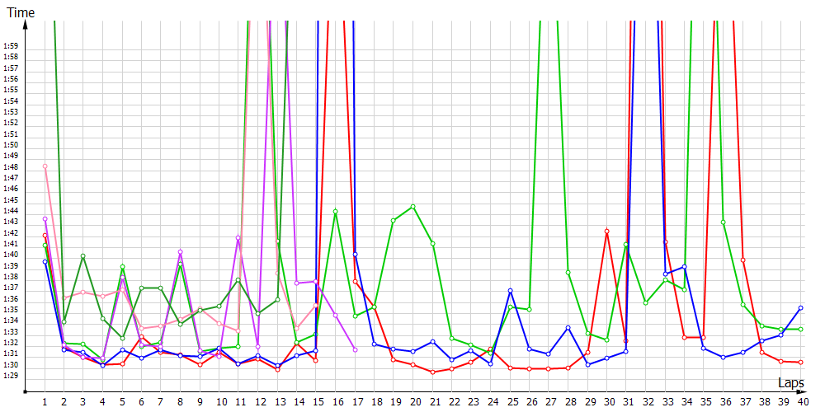The image size is (825, 412).
Task: Click the pink data point at lap 1
Action: coord(45,166)
